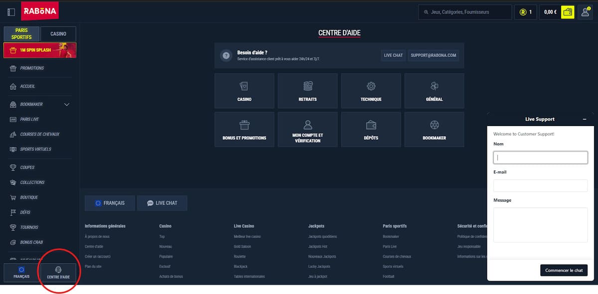This screenshot has height=294, width=598.
Task: Open the user profile icon
Action: pos(586,12)
